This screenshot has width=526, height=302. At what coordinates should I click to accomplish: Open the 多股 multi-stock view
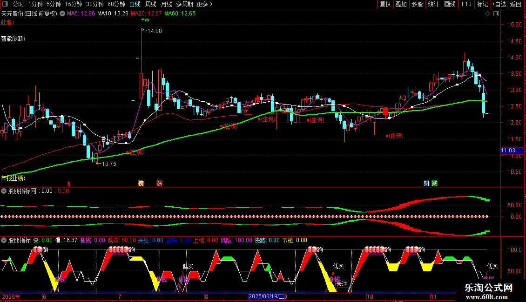(418, 4)
